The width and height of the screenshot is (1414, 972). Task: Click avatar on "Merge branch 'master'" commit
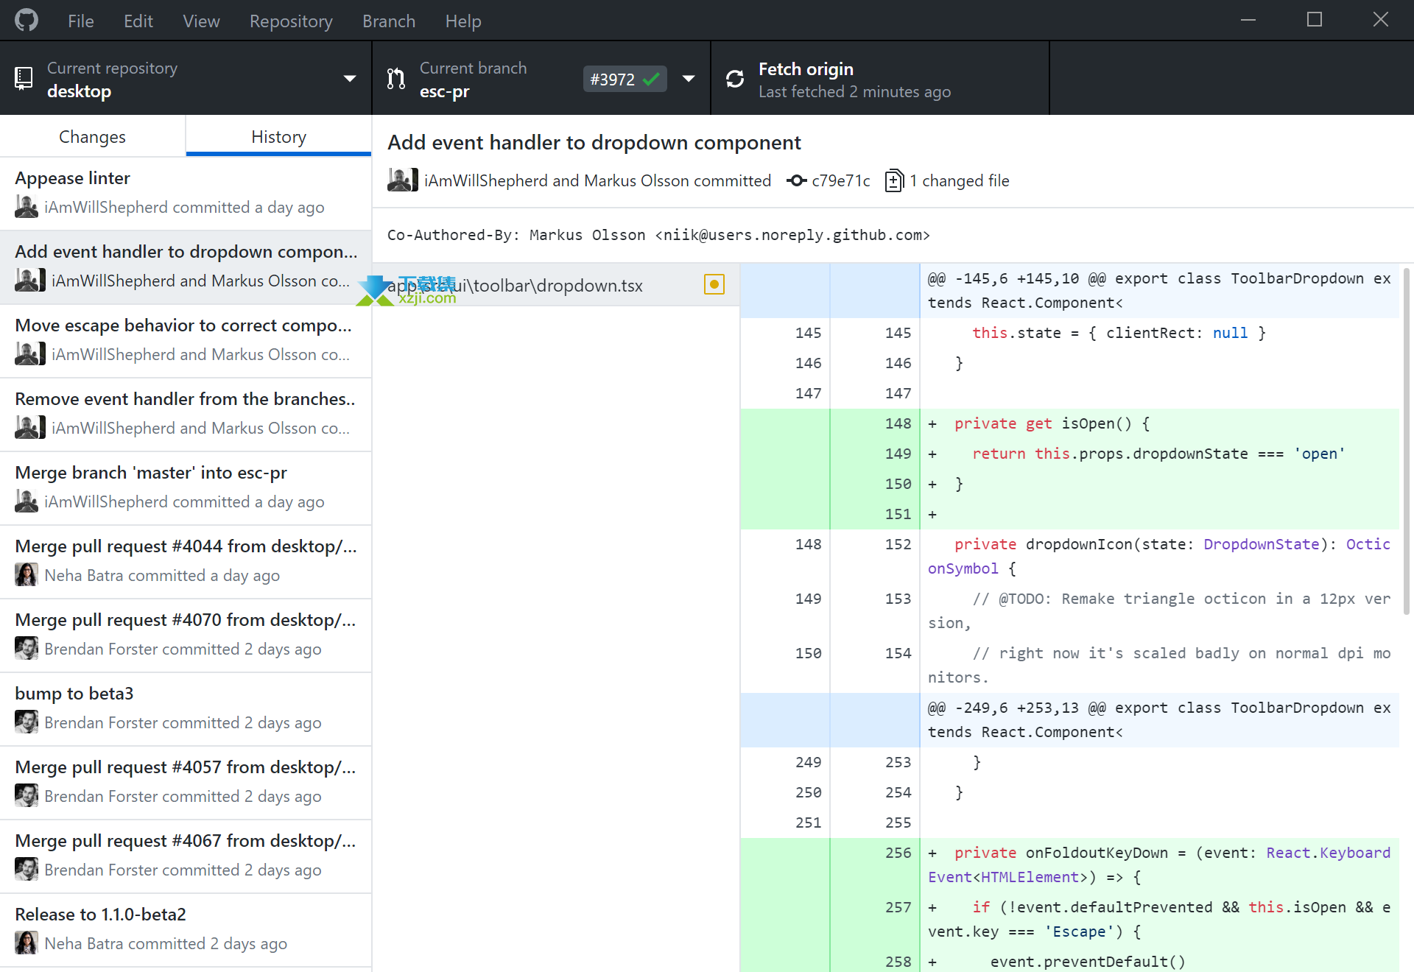(x=27, y=501)
